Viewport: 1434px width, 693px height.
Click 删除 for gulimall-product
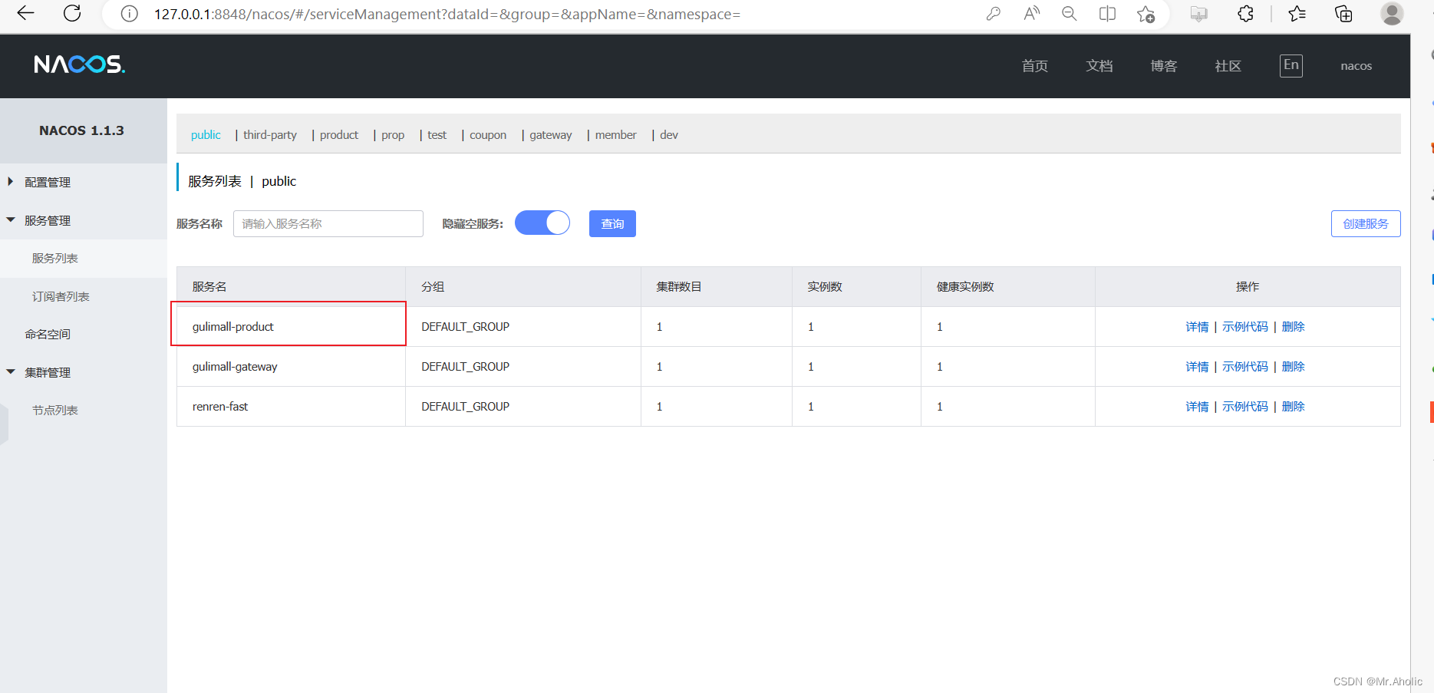coord(1294,327)
